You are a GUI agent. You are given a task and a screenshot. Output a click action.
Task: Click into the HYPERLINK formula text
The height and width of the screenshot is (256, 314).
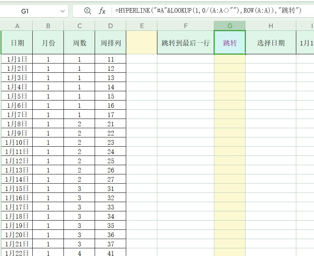[208, 10]
